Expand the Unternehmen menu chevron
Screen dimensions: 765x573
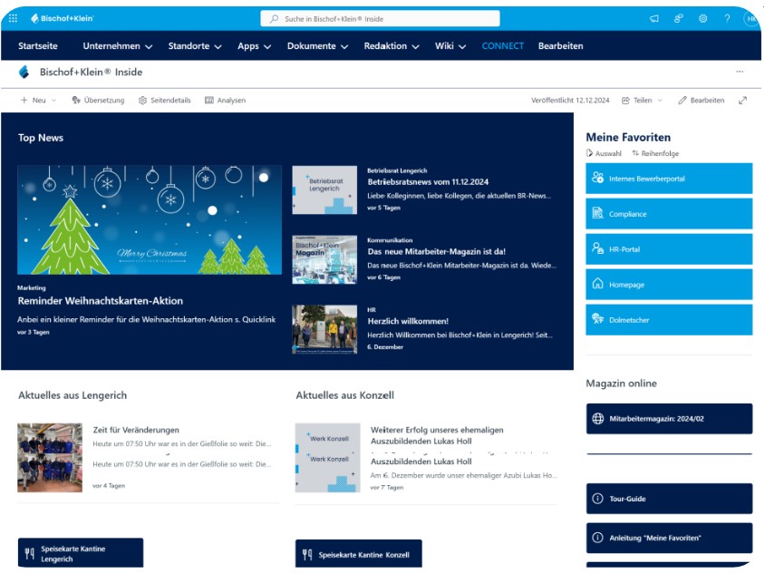pos(149,47)
